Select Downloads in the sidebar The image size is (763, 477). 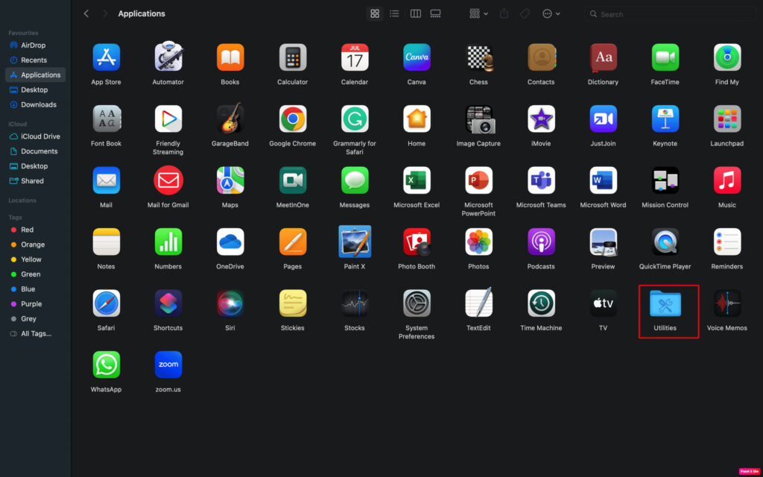(x=38, y=104)
